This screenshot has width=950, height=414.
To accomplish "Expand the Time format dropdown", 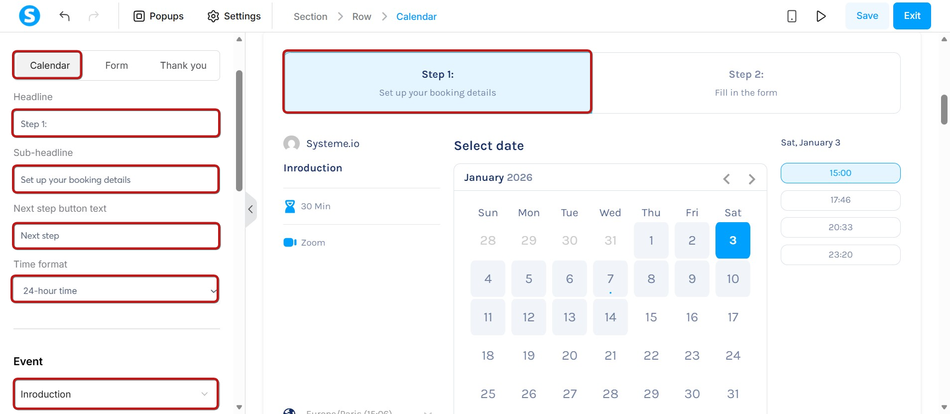I will tap(116, 290).
